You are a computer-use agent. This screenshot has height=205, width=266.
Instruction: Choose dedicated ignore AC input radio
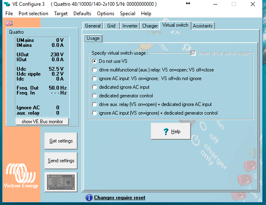[94, 87]
